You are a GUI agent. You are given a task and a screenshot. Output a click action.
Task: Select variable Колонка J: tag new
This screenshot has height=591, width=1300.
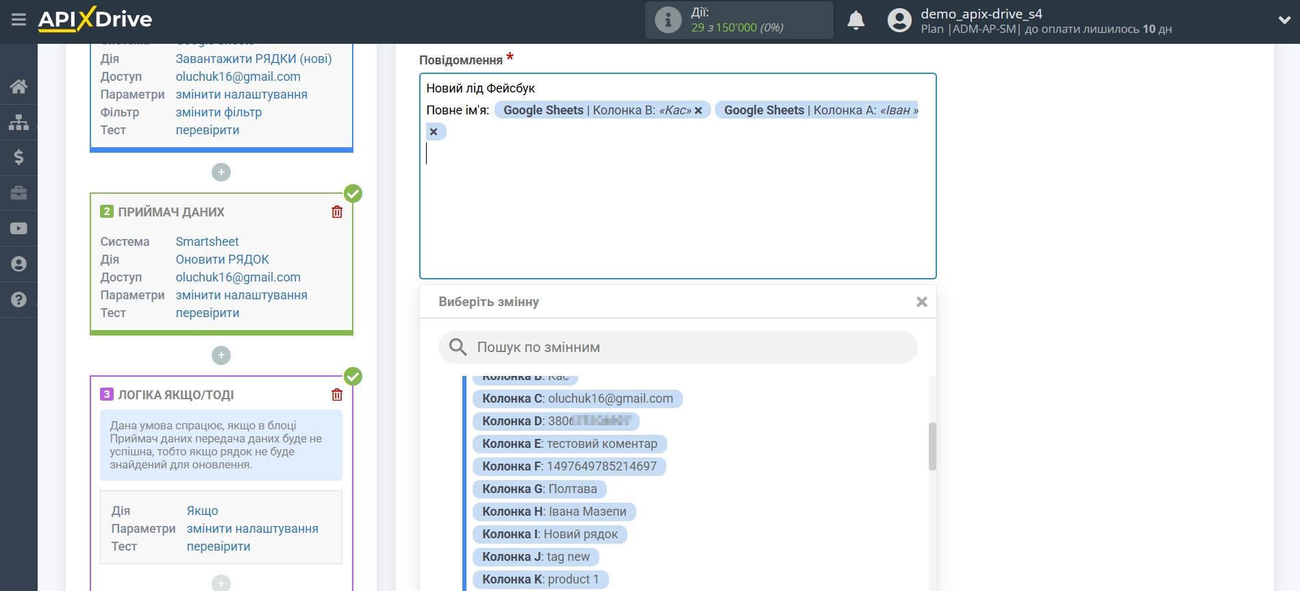pyautogui.click(x=536, y=557)
